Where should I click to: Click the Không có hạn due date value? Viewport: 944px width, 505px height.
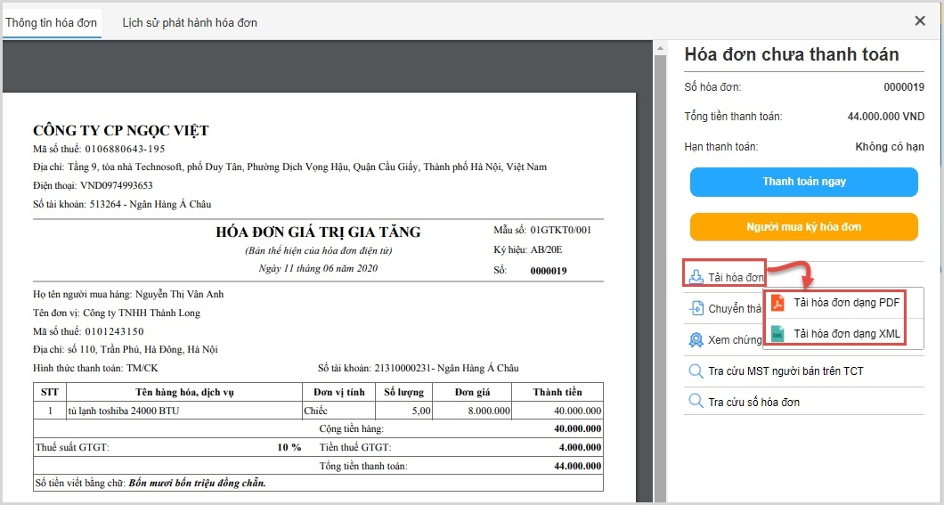[890, 147]
